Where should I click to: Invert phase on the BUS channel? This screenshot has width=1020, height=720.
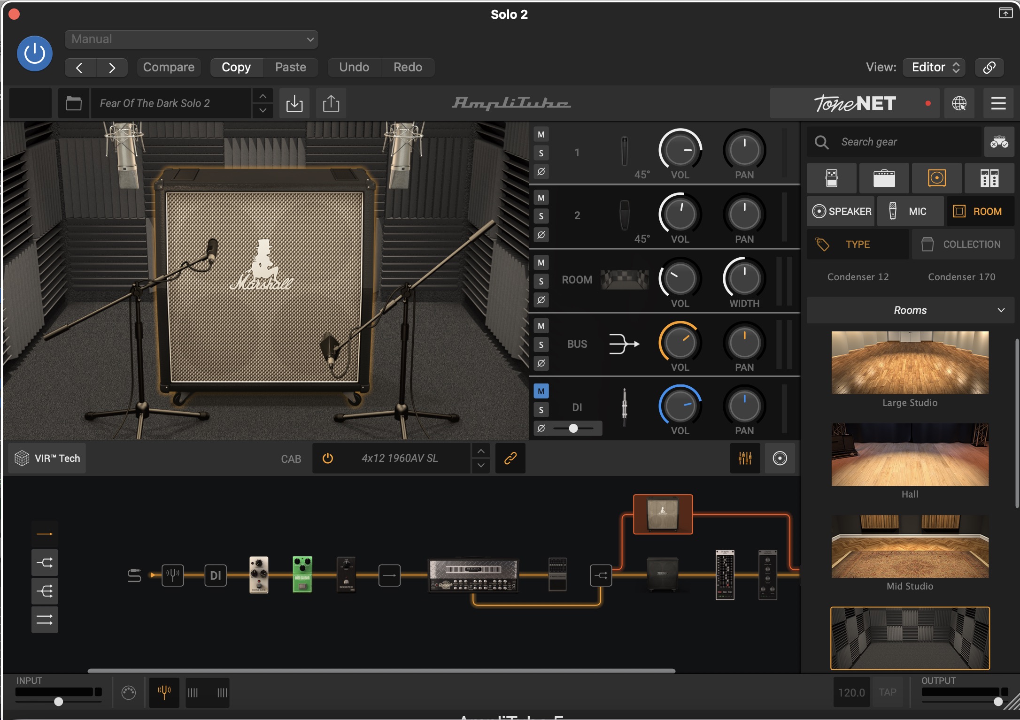coord(541,363)
